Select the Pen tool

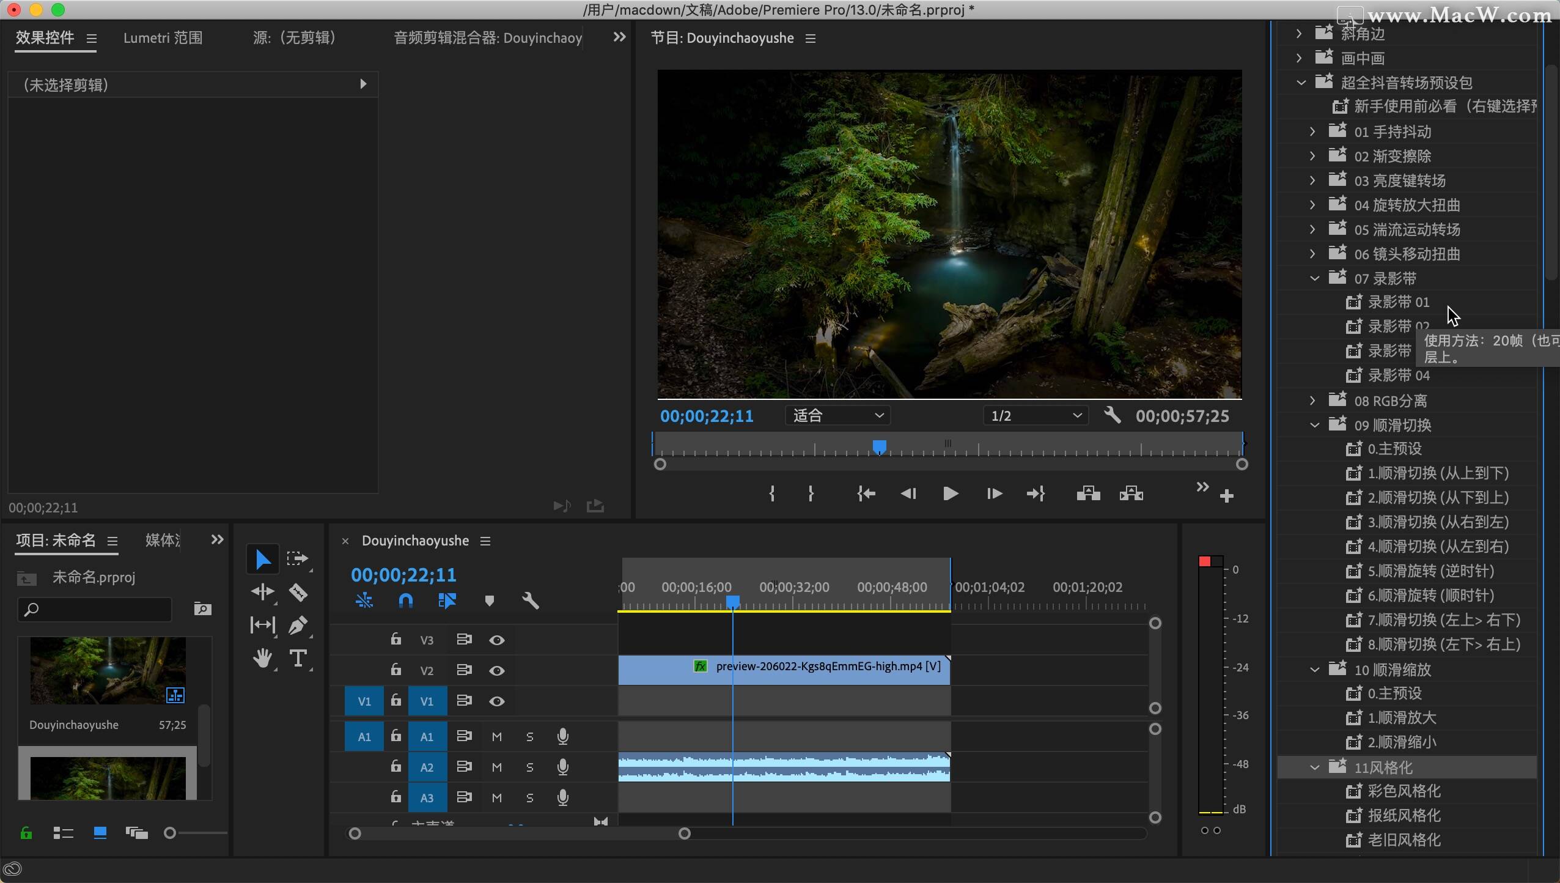[x=298, y=625]
